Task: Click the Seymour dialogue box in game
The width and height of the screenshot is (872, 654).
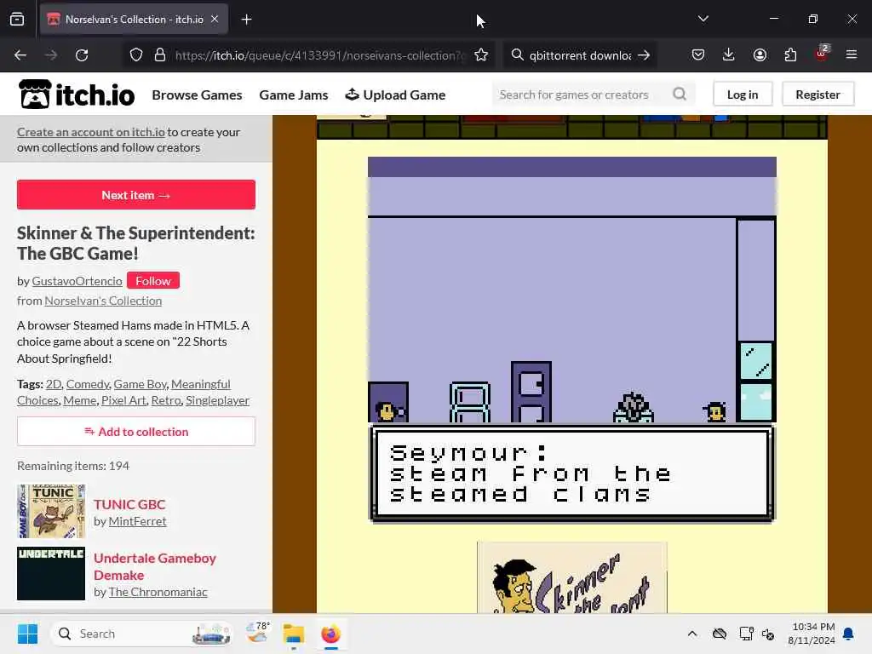Action: click(x=572, y=473)
